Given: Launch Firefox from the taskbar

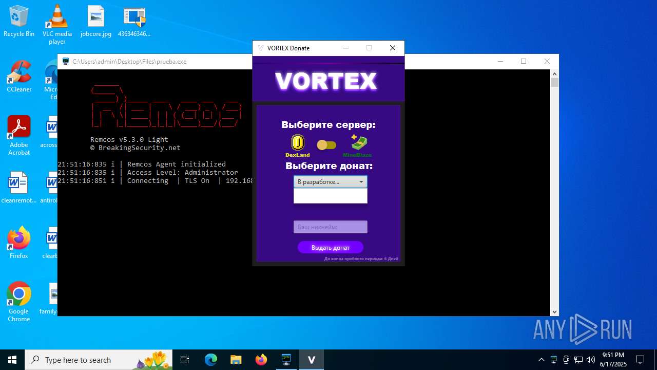Looking at the screenshot, I should pos(261,360).
